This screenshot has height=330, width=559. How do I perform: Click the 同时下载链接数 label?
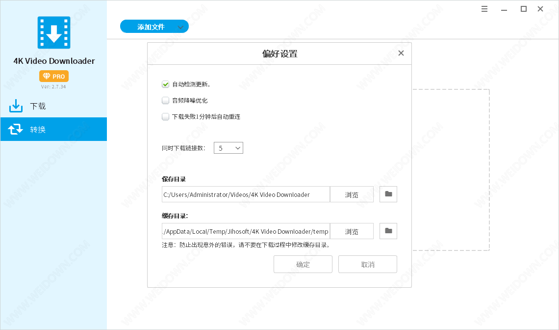coord(183,148)
